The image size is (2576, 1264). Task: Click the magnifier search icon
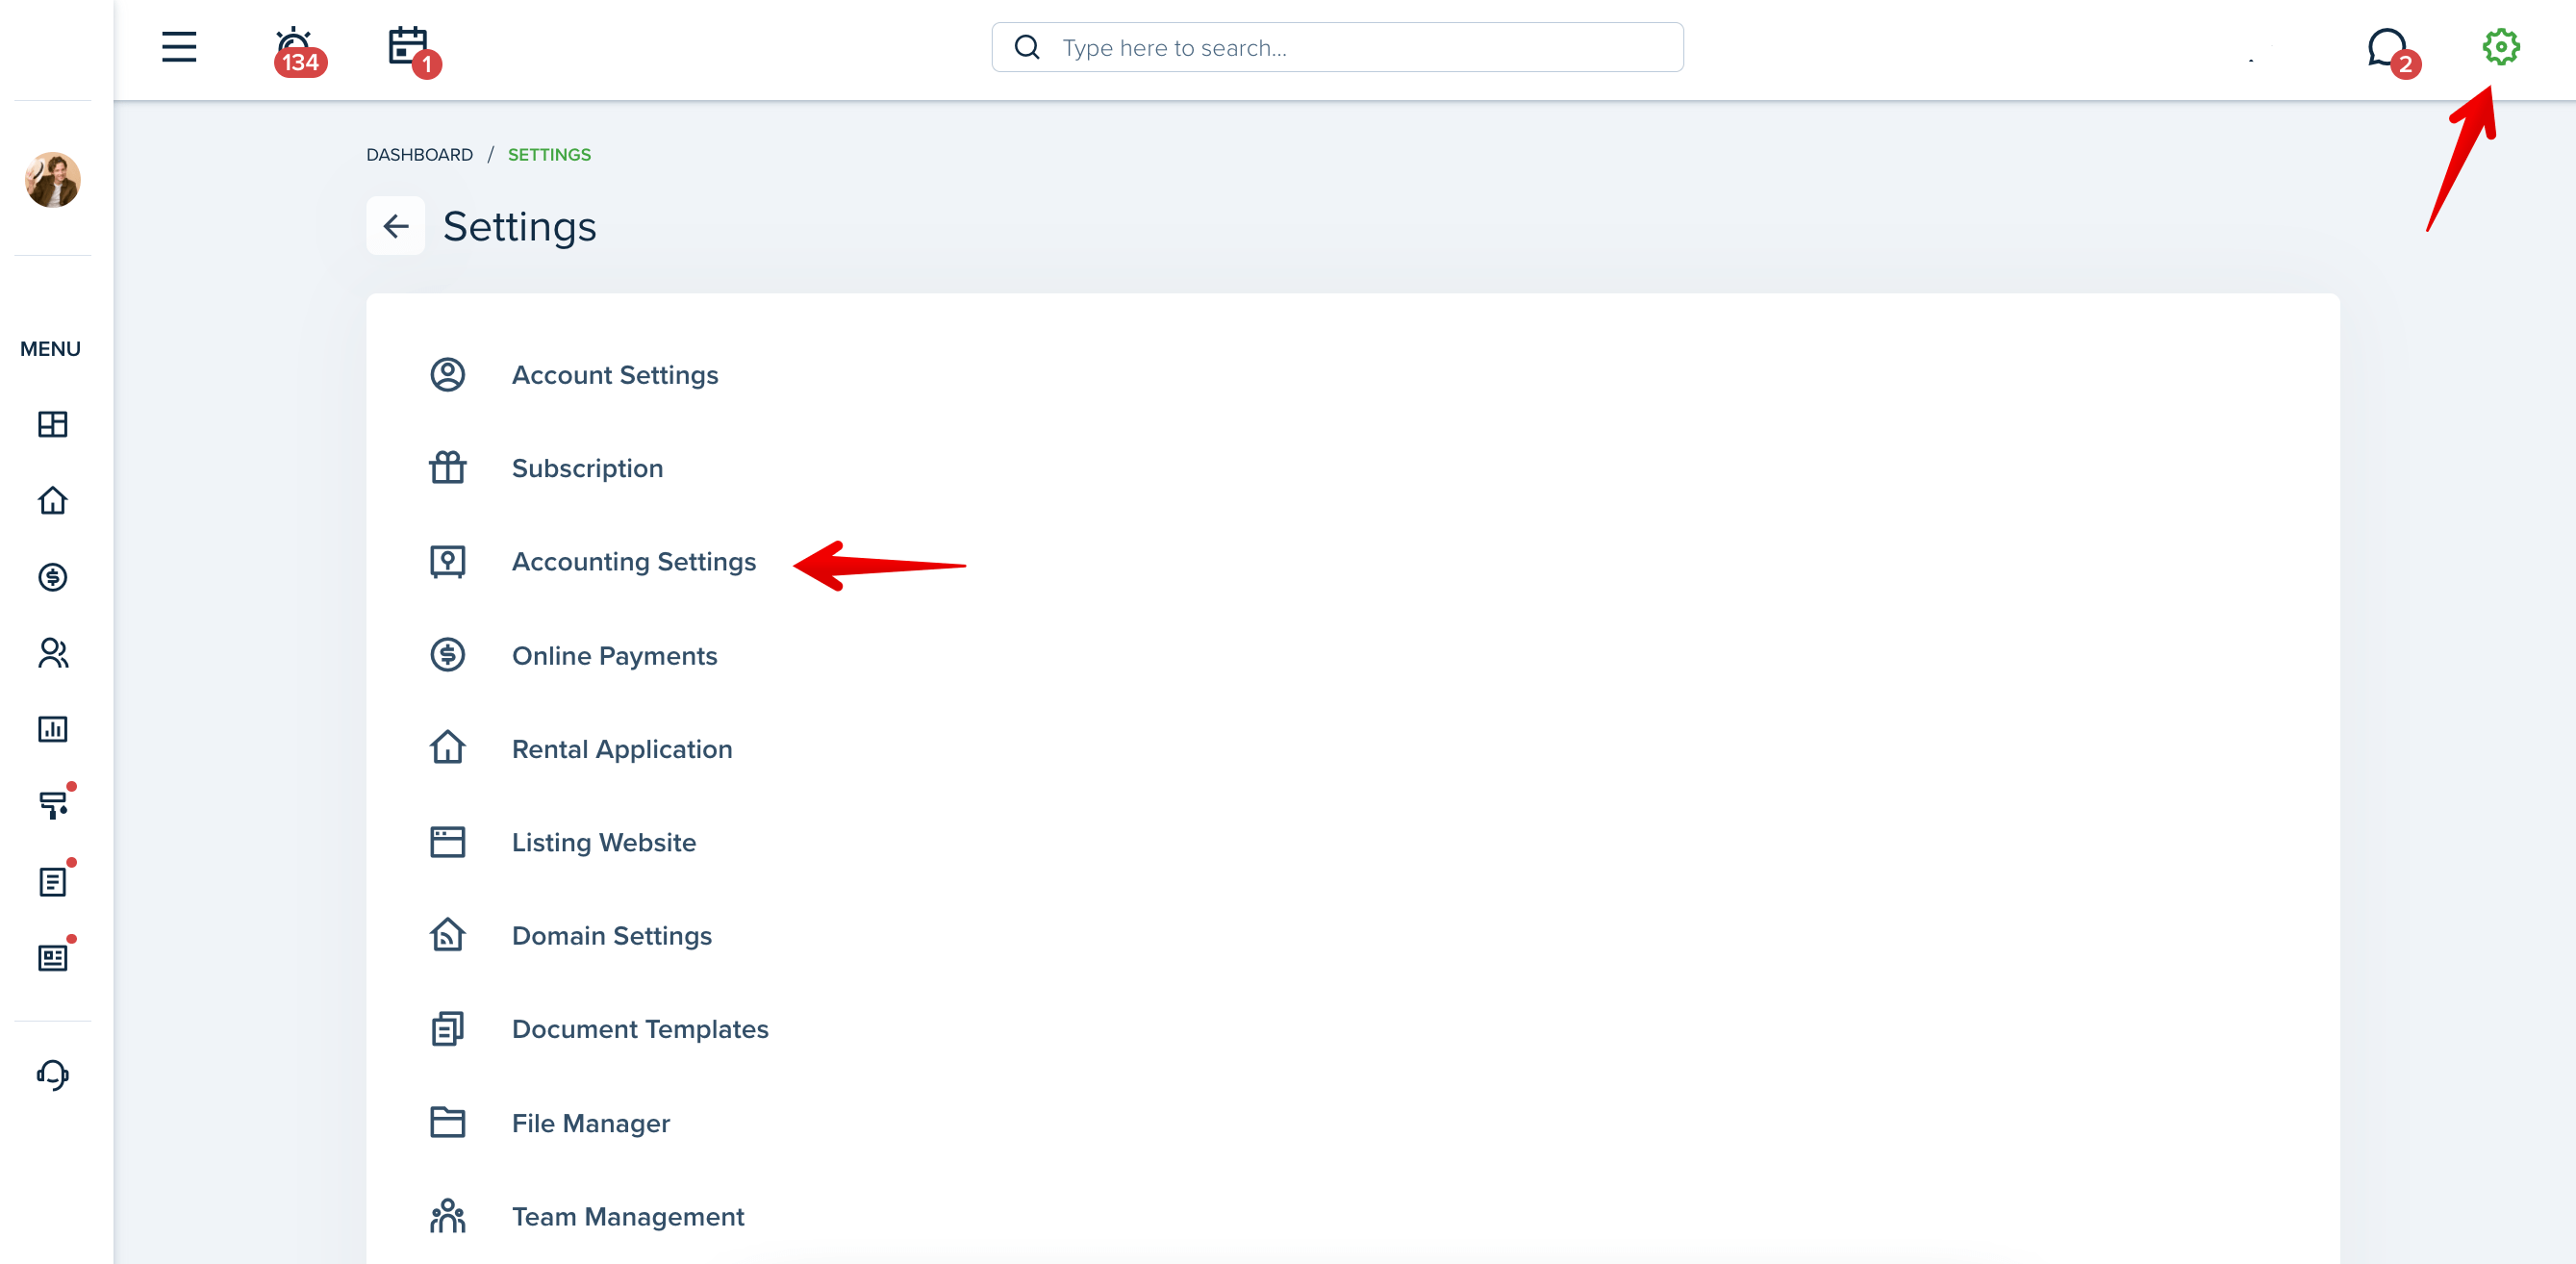(x=1027, y=47)
